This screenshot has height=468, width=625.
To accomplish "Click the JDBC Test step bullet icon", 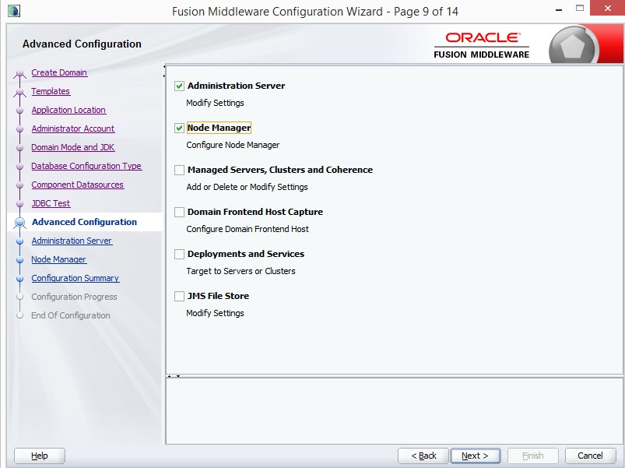I will pos(19,204).
